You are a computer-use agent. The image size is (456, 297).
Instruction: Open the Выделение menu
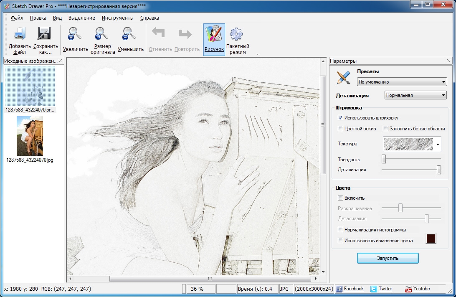82,18
